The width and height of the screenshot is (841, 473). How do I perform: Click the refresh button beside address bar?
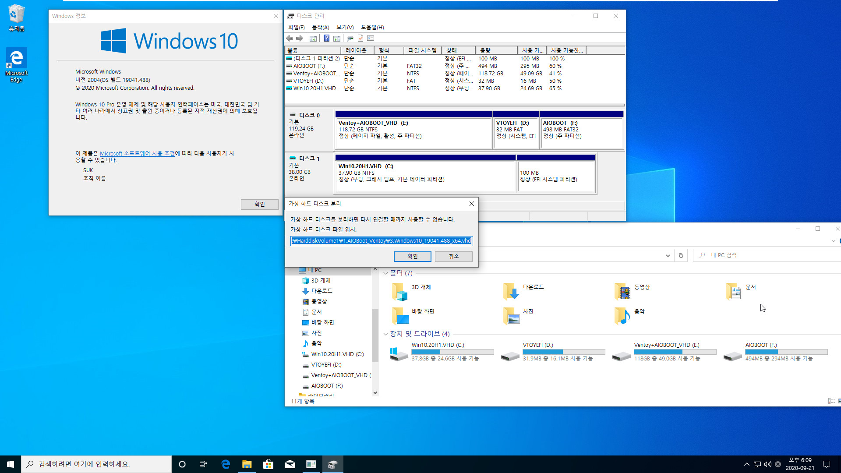(681, 255)
